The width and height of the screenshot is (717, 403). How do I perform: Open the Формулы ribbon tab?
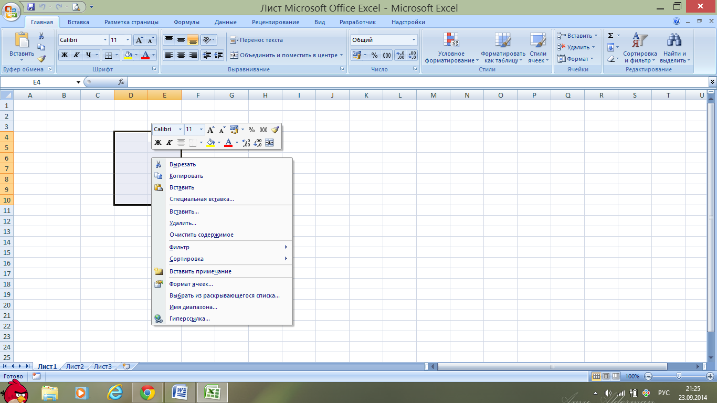tap(186, 22)
